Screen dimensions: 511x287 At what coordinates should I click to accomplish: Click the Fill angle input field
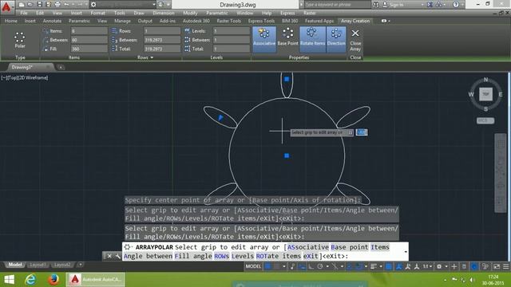tap(89, 49)
